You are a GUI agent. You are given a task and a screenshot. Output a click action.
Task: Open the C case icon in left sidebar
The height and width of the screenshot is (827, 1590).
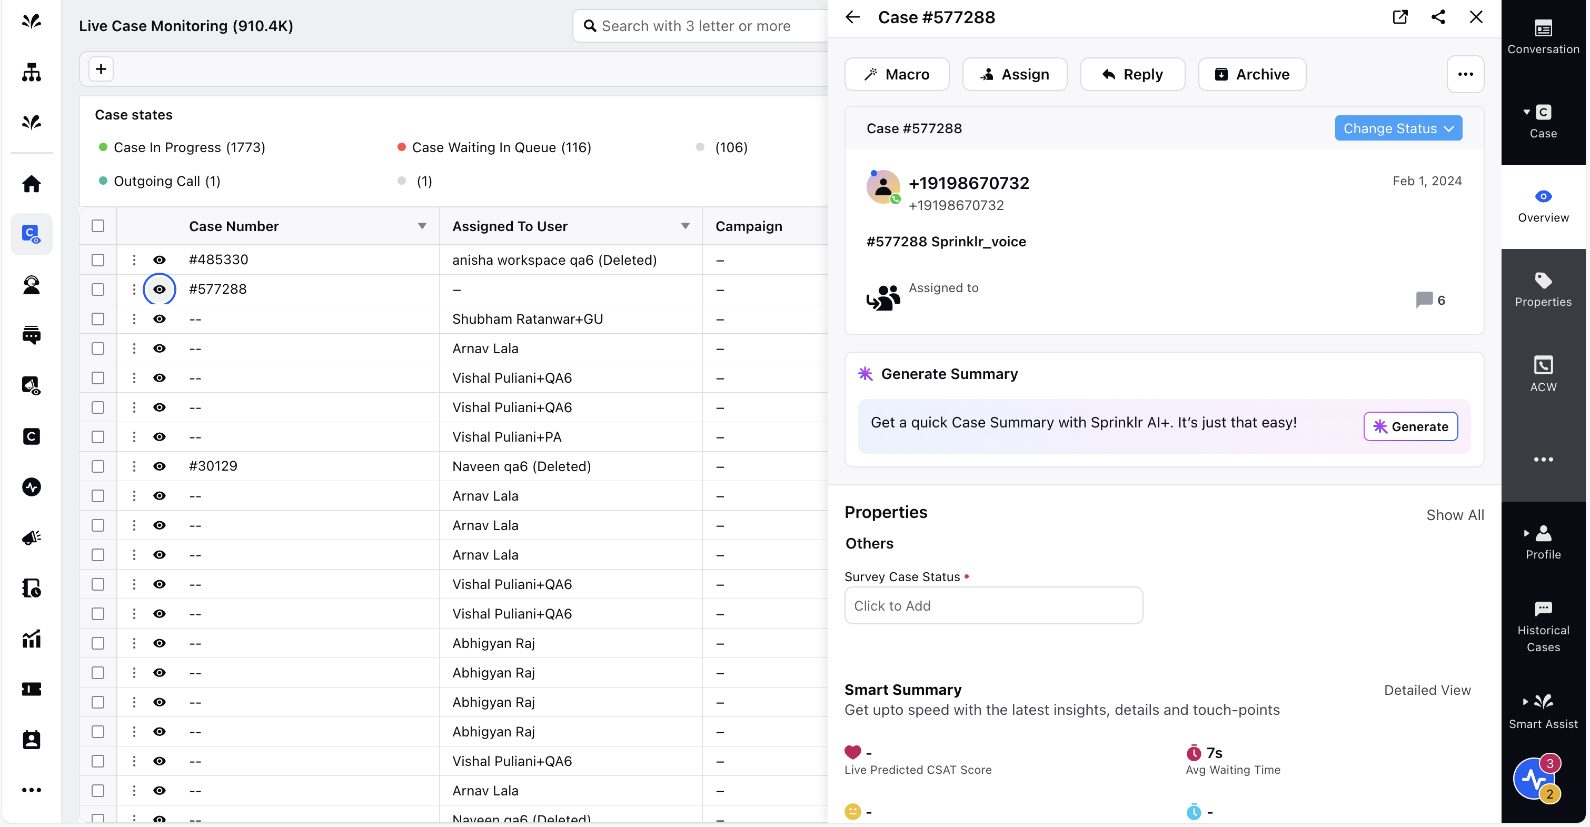(32, 436)
